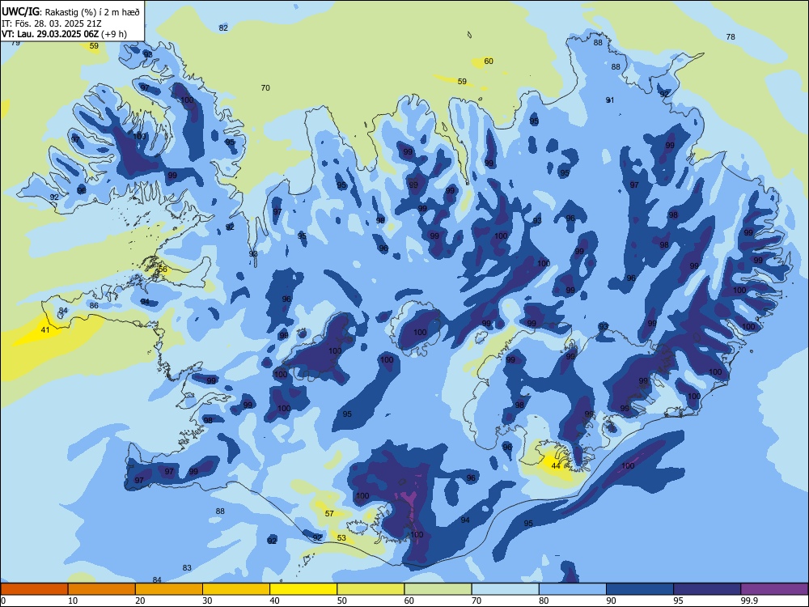
Task: Click the pale blue 70–80 legend swatch
Action: (x=505, y=589)
